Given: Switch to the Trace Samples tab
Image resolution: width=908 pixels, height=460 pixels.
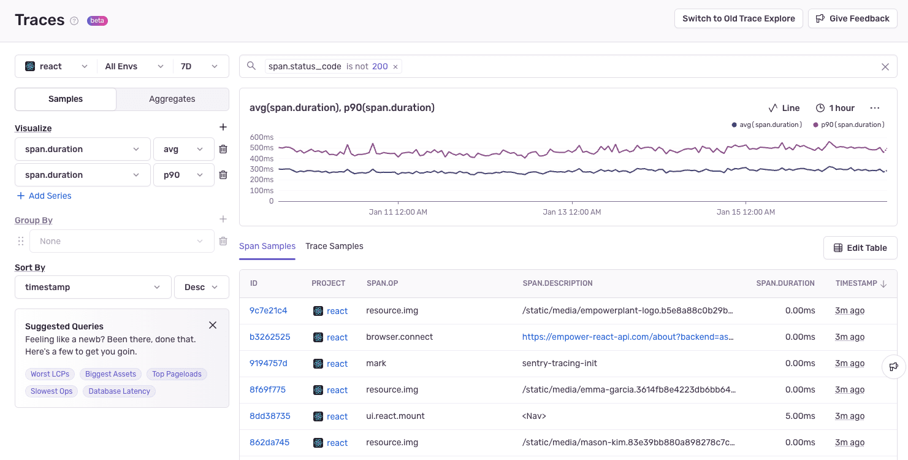Looking at the screenshot, I should pos(334,246).
